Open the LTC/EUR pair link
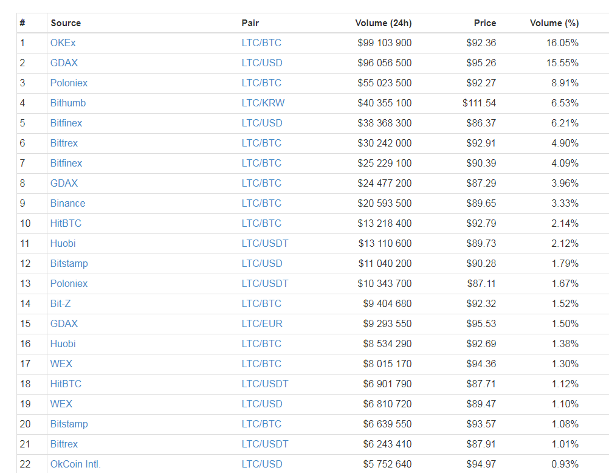Viewport: 609px width, 473px height. (x=262, y=324)
